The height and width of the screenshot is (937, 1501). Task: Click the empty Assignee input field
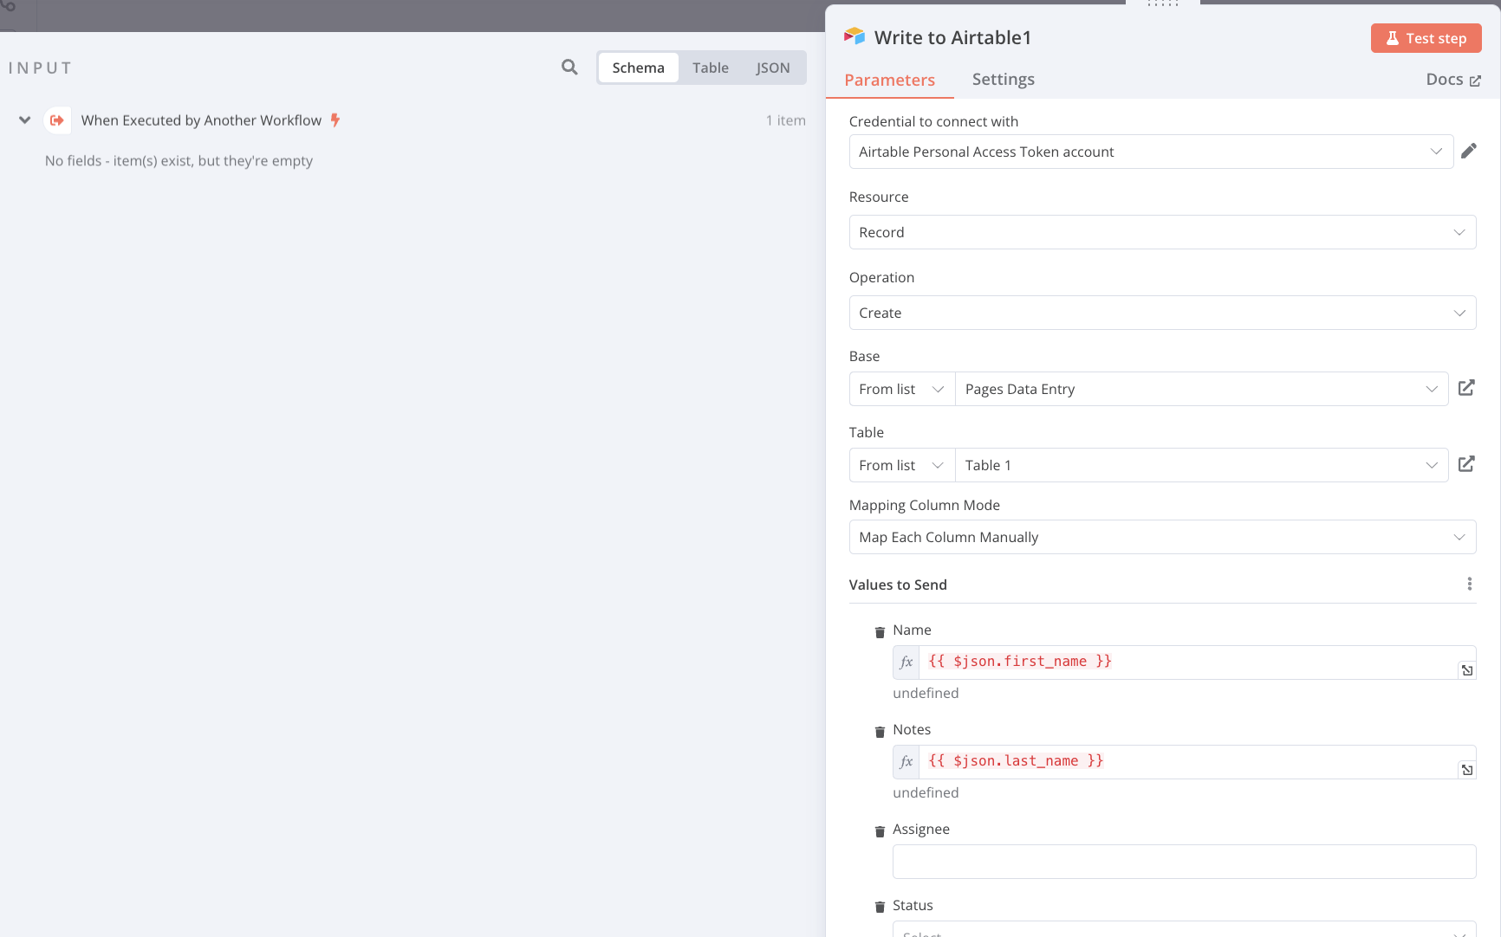coord(1184,862)
